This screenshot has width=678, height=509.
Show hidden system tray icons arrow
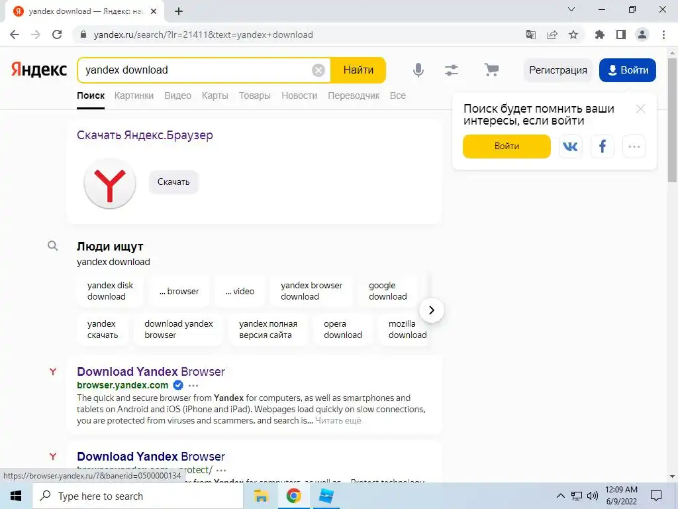pos(560,496)
